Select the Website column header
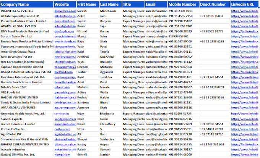Image resolution: width=260 pixels, height=158 pixels. (65, 4)
